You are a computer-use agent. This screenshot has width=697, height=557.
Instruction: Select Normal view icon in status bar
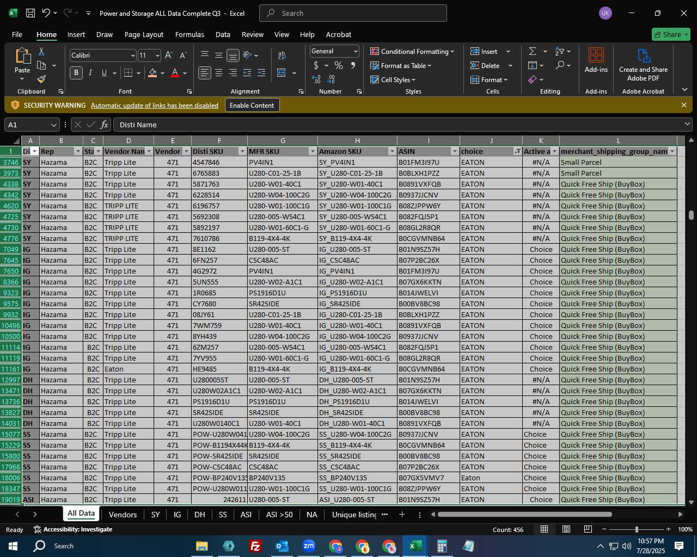(x=544, y=529)
